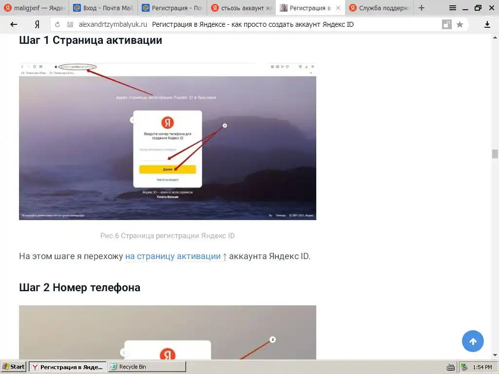Open the Рис.6 registration page screenshot image

(168, 142)
